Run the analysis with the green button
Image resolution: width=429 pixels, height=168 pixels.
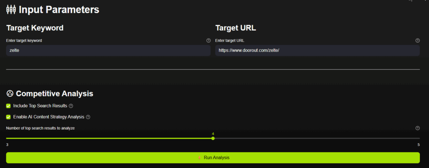213,158
